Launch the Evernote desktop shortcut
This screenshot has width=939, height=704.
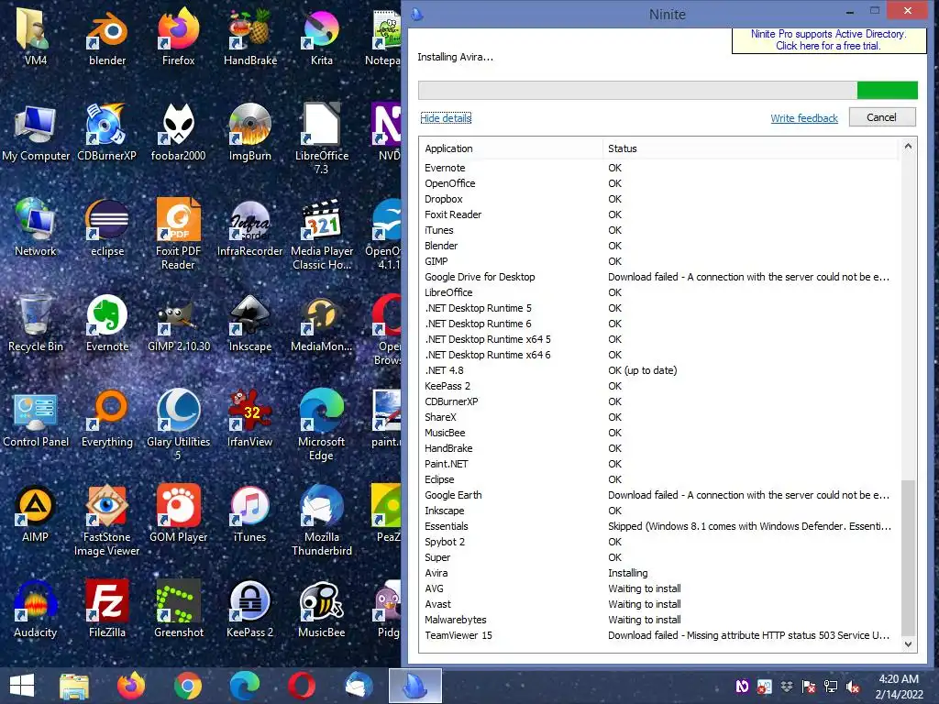107,324
